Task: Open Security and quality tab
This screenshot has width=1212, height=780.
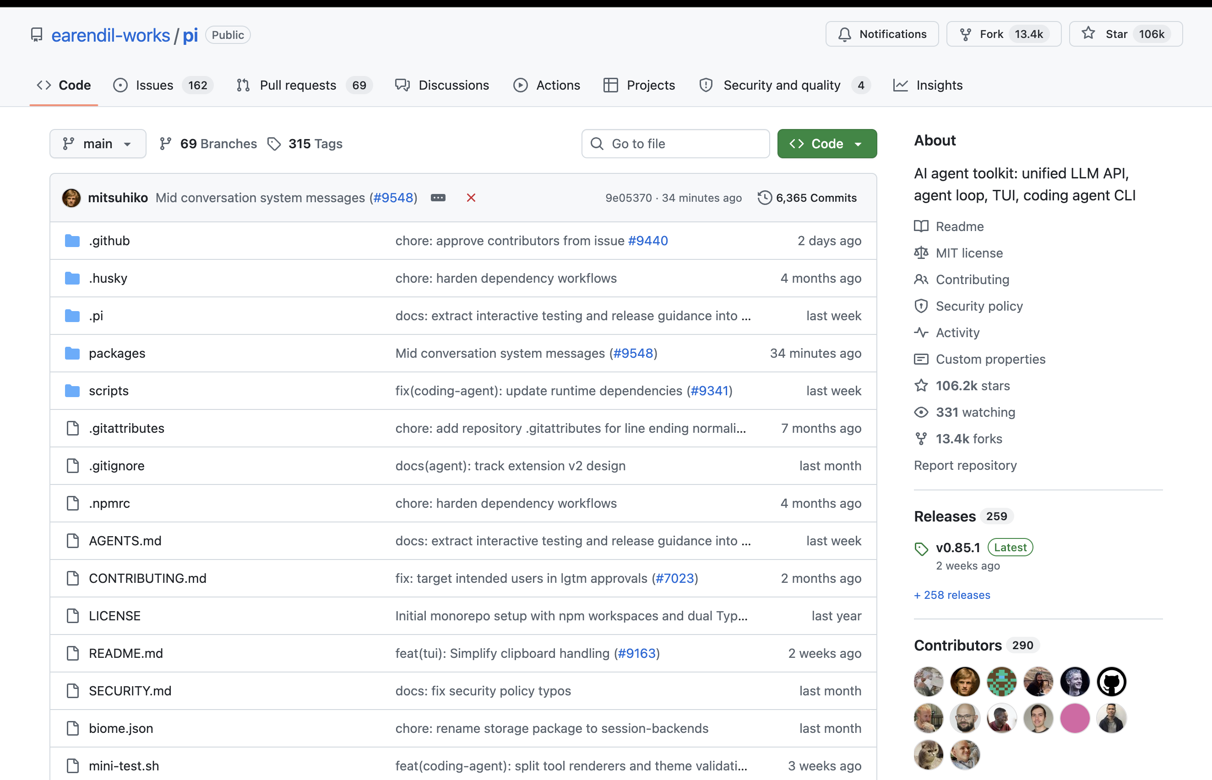Action: click(x=785, y=85)
